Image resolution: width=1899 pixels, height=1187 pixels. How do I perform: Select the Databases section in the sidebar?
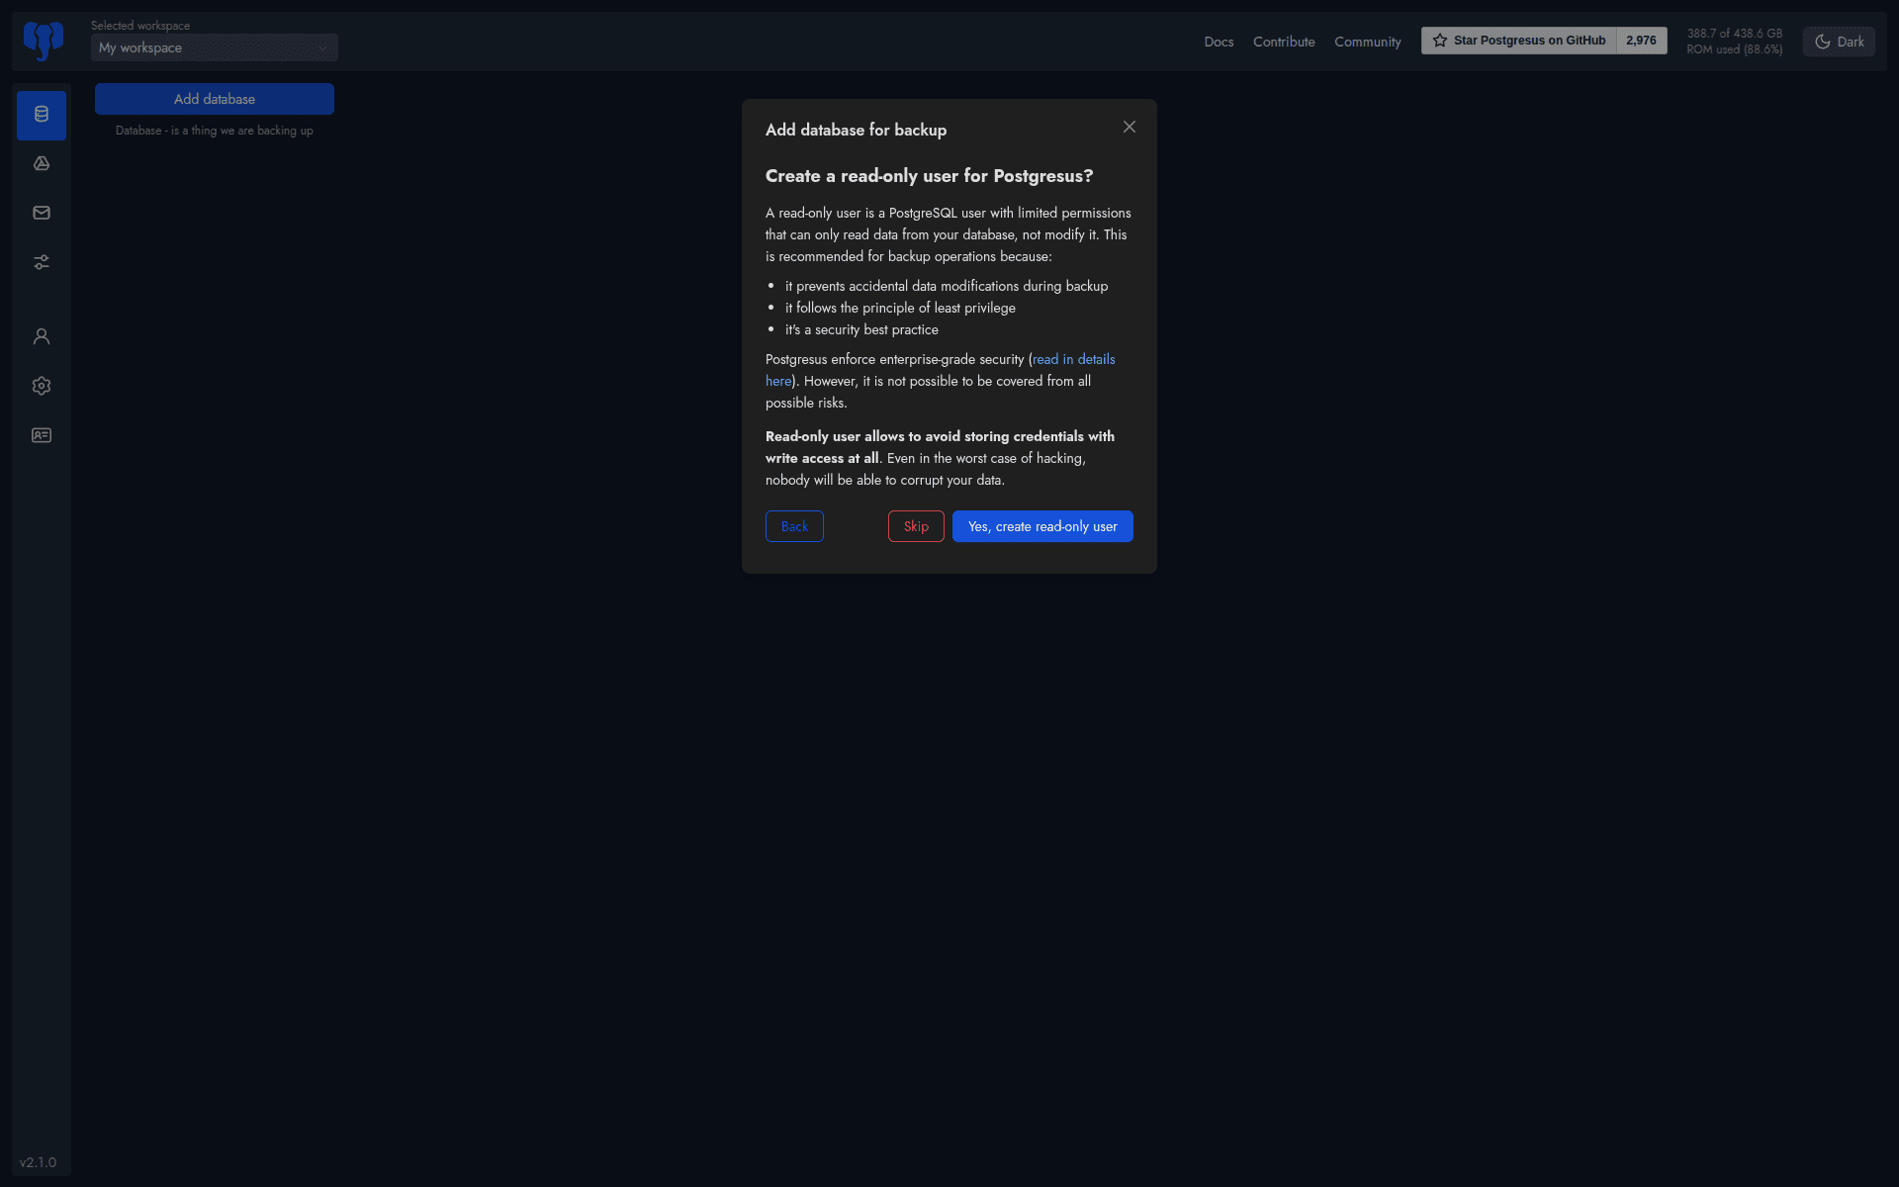[x=41, y=115]
